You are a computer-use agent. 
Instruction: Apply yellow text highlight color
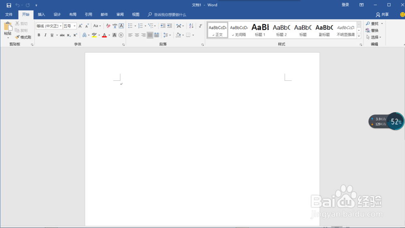click(94, 35)
